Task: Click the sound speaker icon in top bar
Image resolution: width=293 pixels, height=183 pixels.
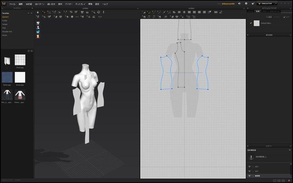Action: (x=239, y=3)
